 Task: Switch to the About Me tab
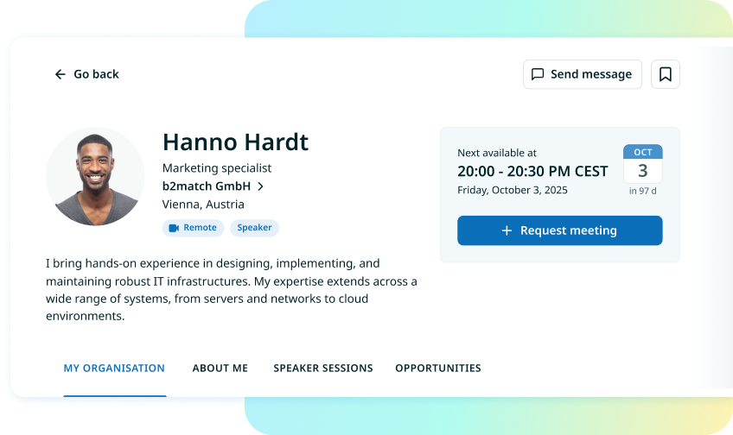pyautogui.click(x=220, y=368)
